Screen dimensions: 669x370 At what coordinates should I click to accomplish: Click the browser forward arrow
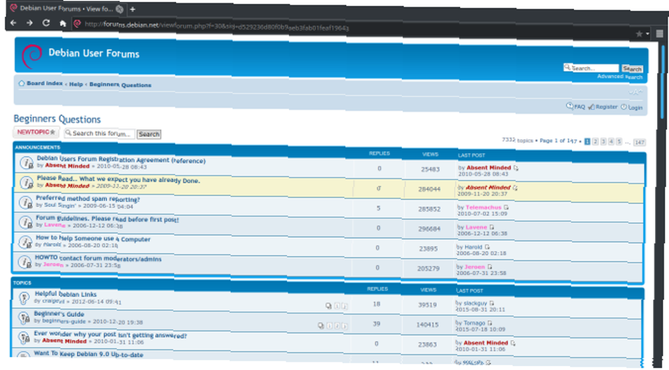(x=29, y=23)
